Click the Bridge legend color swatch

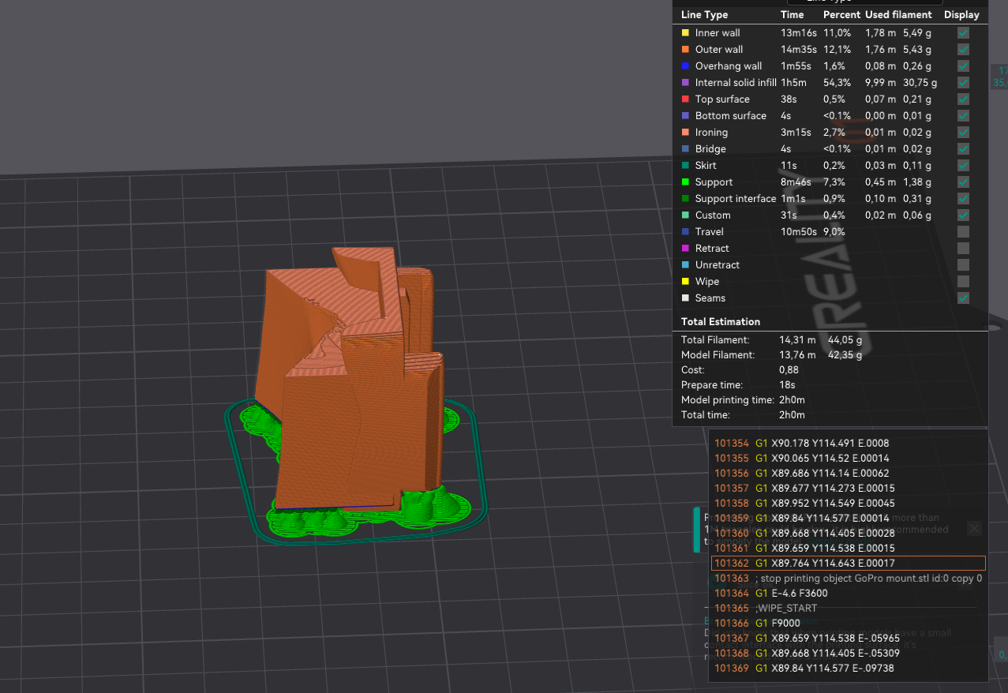pos(685,149)
